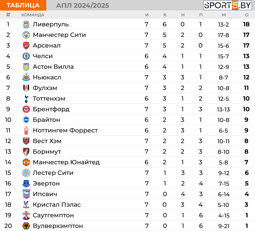Click the Everton club badge
This screenshot has width=255, height=231.
26,183
